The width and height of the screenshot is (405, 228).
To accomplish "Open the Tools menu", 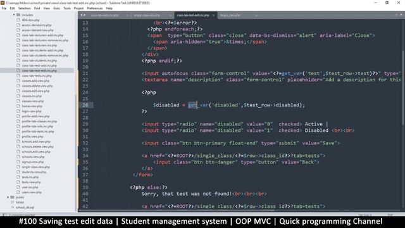I will pos(67,8).
